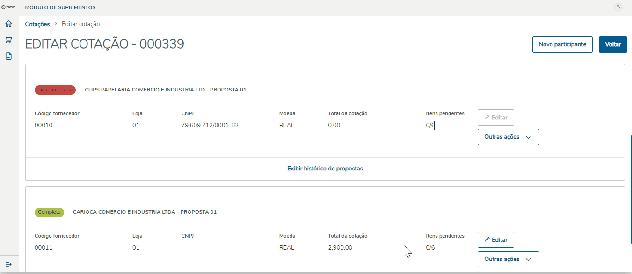Go to the Home icon in sidebar
The image size is (632, 274).
(x=8, y=24)
